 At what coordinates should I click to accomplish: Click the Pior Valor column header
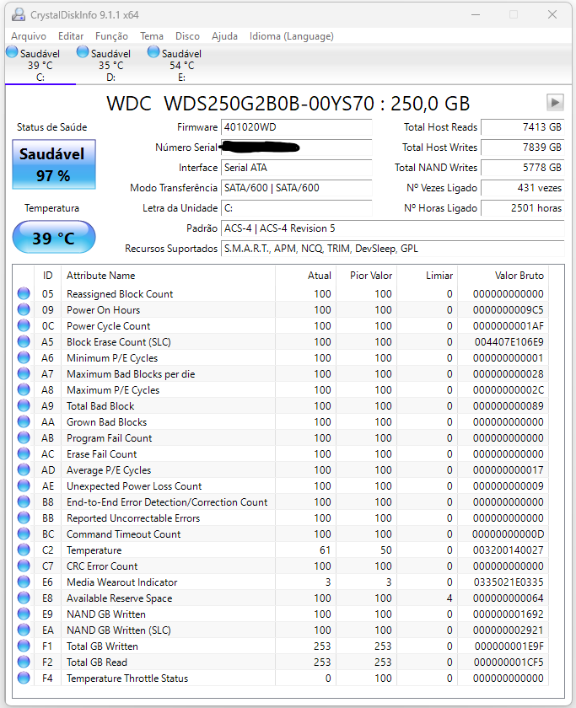[366, 276]
